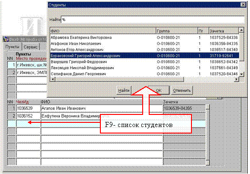Viewport: 250px width, 174px height.
Task: Click ФИО cell Елфутина Вероника
Action: coord(71,116)
